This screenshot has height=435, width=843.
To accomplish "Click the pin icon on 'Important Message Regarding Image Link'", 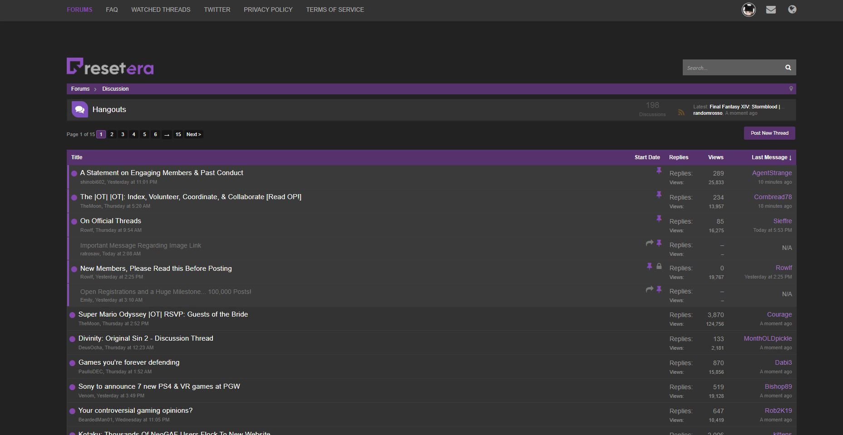I will tap(659, 243).
